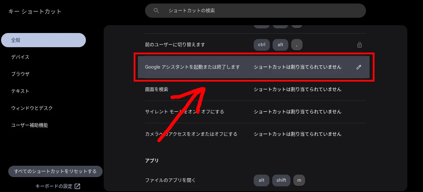Open the デバイス category
The image size is (423, 192).
coord(20,57)
